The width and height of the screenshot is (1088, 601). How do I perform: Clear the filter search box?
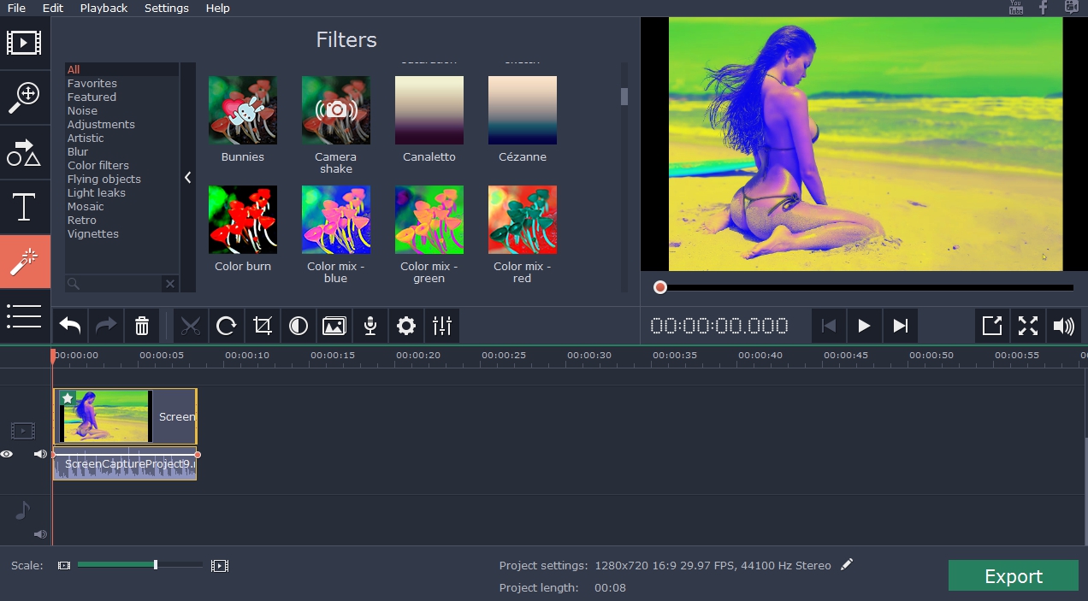click(x=169, y=284)
